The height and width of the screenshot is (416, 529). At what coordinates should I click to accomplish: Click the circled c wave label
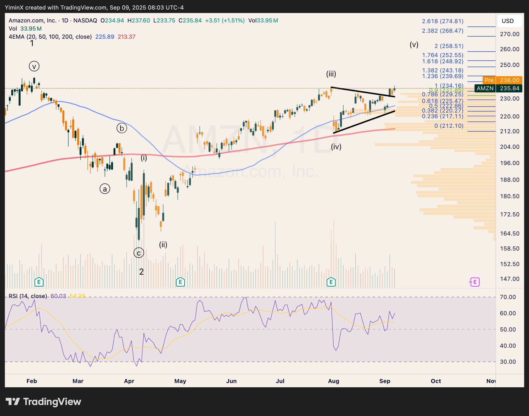click(x=139, y=253)
